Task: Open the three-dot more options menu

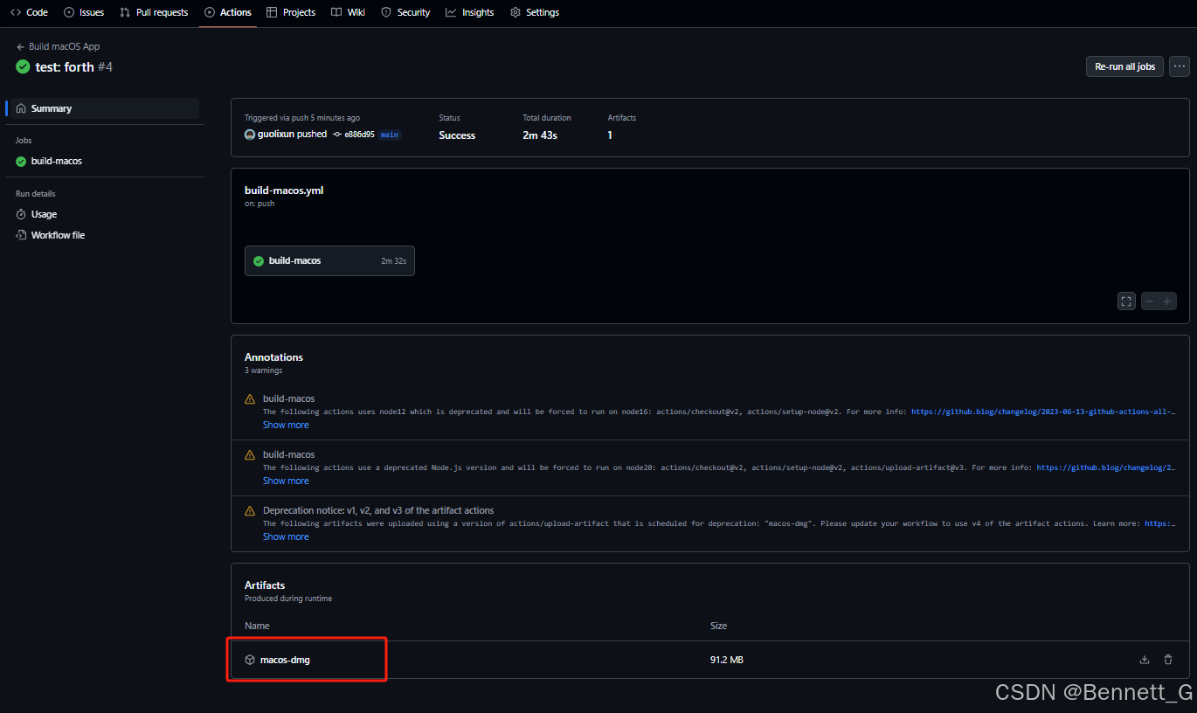Action: tap(1180, 66)
